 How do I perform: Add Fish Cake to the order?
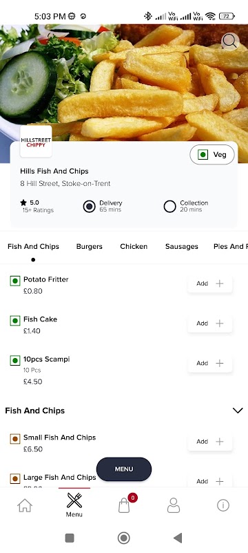coord(210,324)
